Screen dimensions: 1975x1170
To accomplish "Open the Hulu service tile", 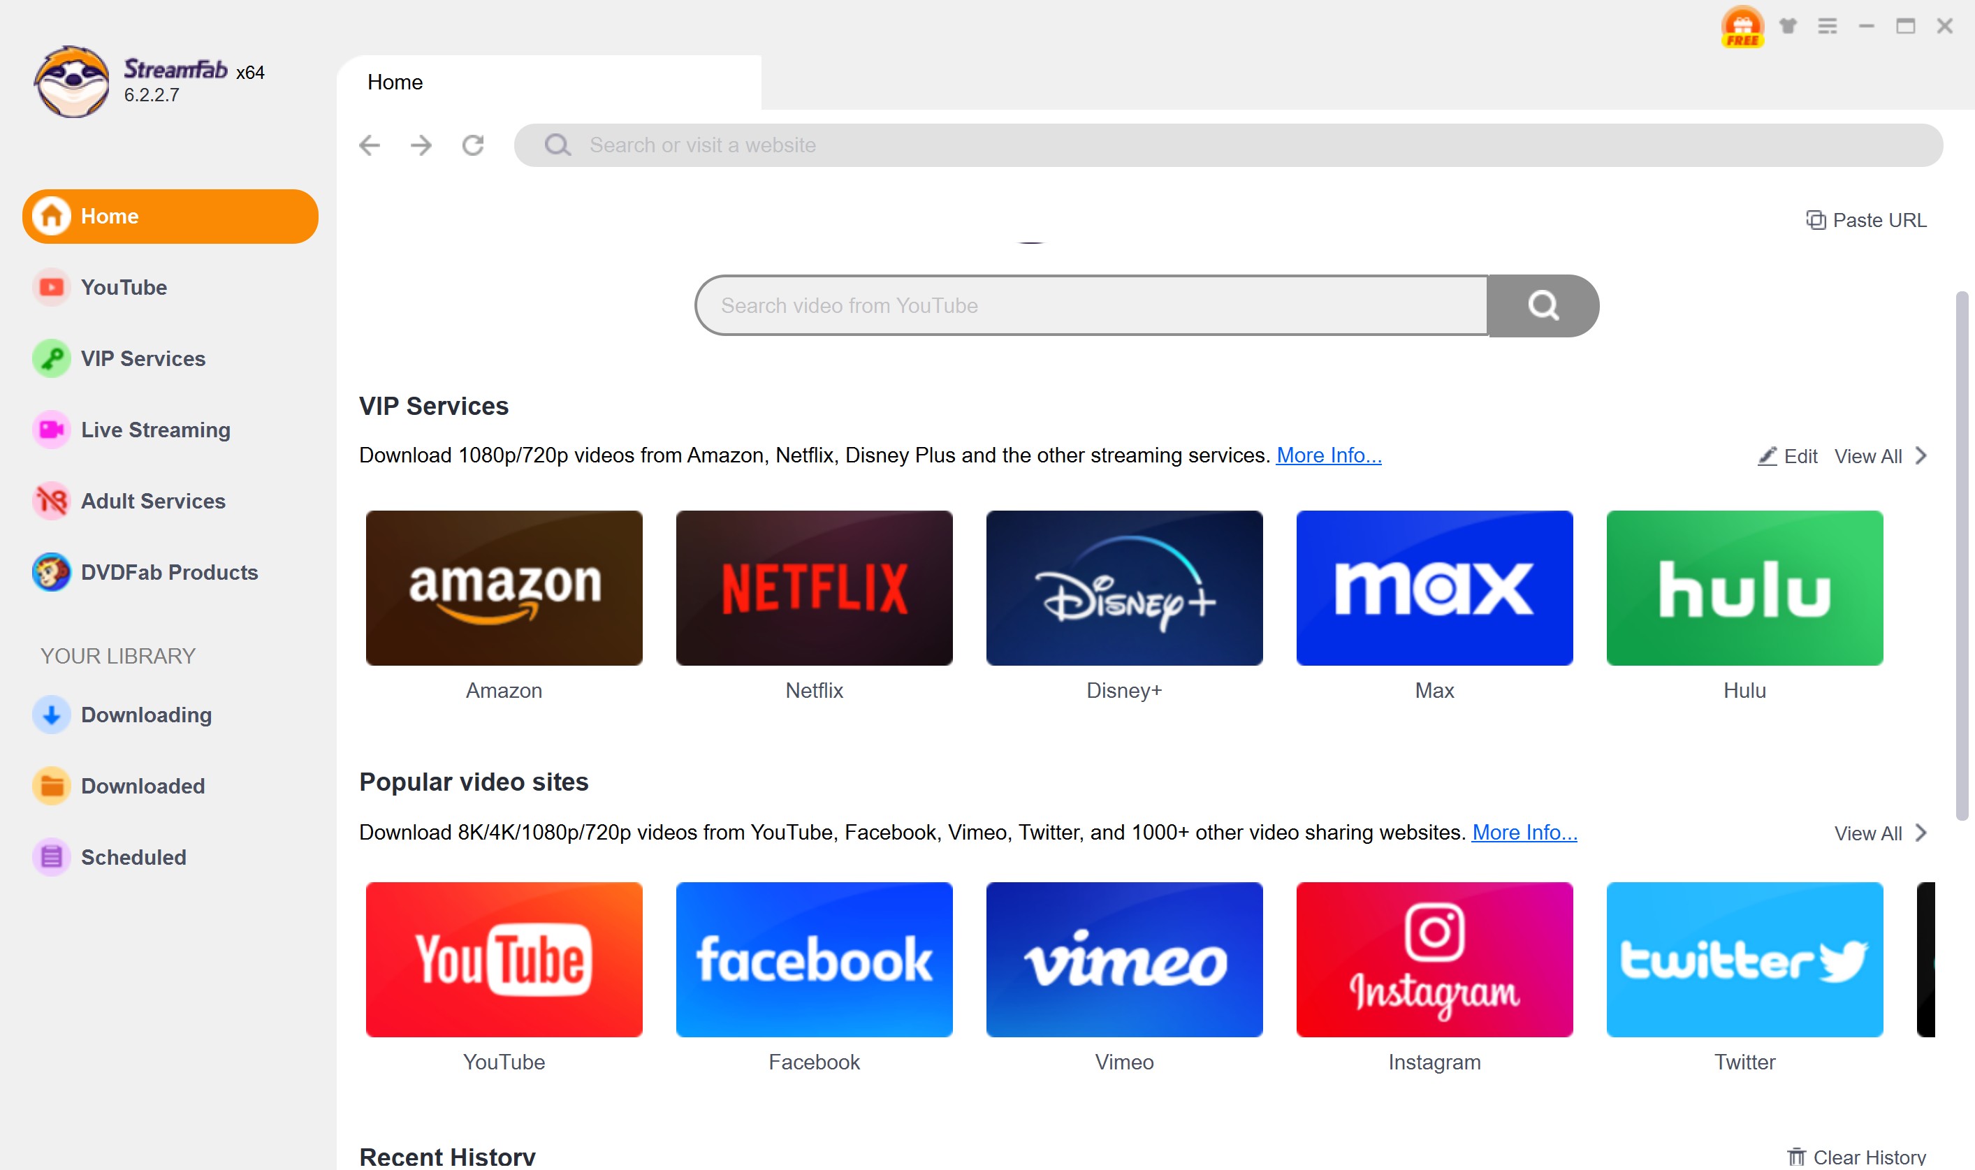I will (x=1744, y=588).
